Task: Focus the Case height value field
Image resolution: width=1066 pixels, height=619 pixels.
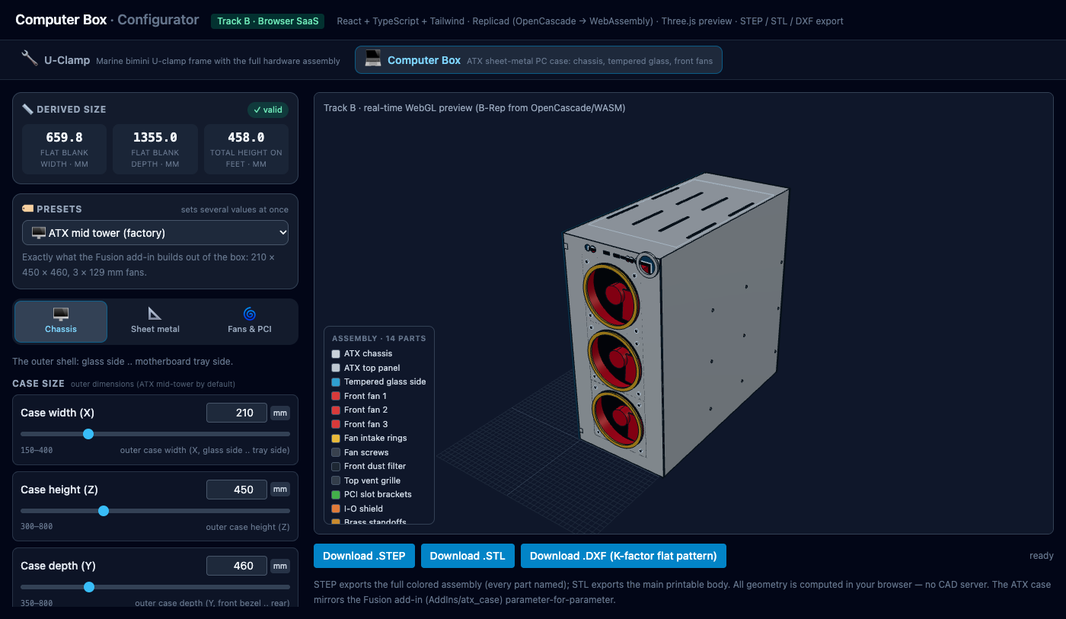Action: [x=237, y=490]
